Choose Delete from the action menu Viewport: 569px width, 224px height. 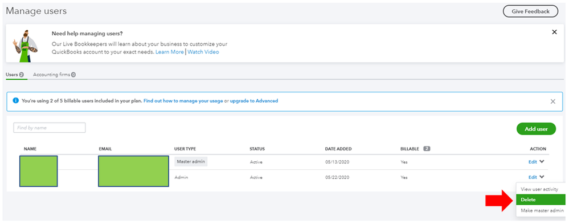[x=541, y=199]
